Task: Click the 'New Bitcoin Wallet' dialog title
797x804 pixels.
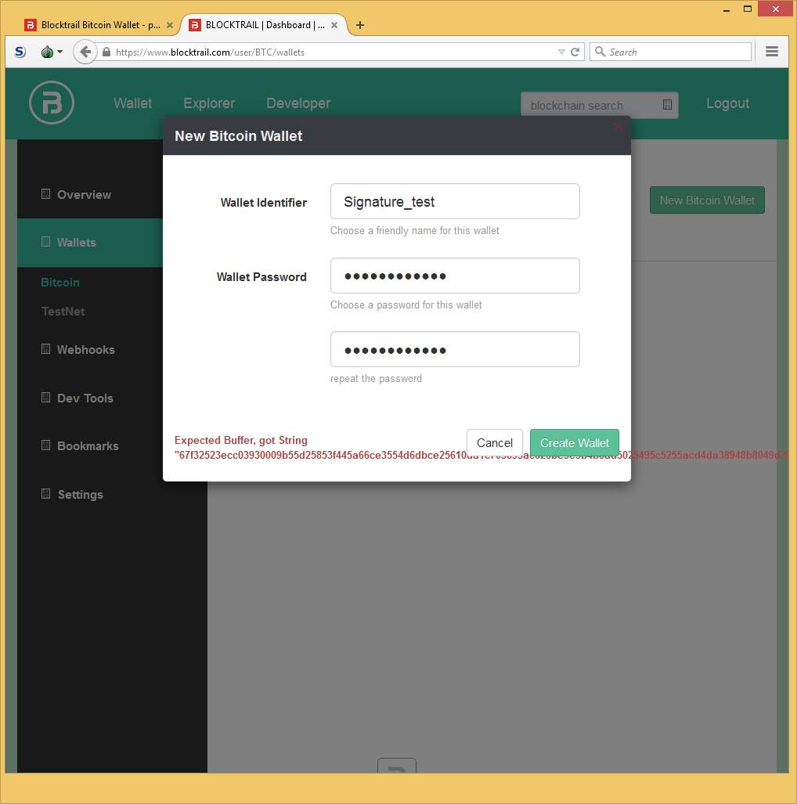Action: click(239, 136)
